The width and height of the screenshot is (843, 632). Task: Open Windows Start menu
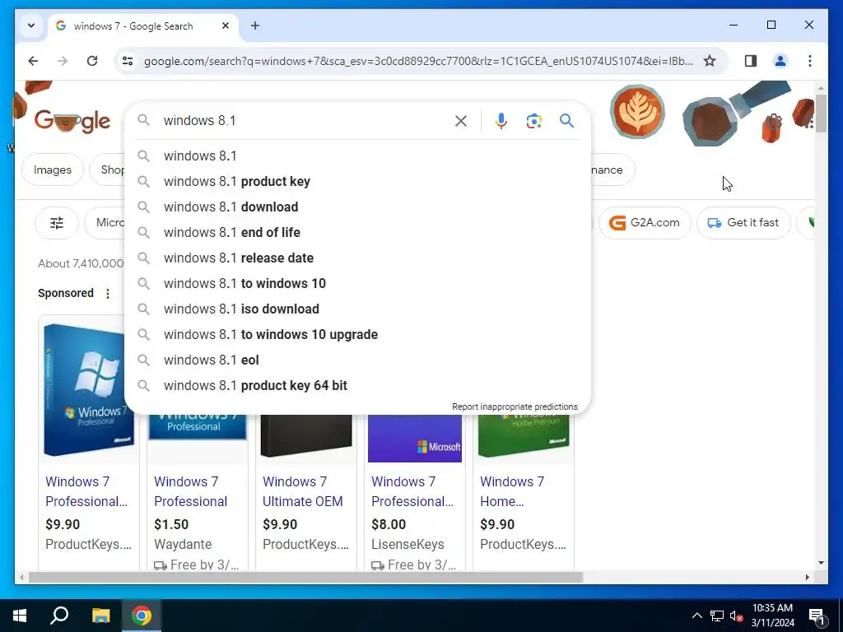(20, 616)
